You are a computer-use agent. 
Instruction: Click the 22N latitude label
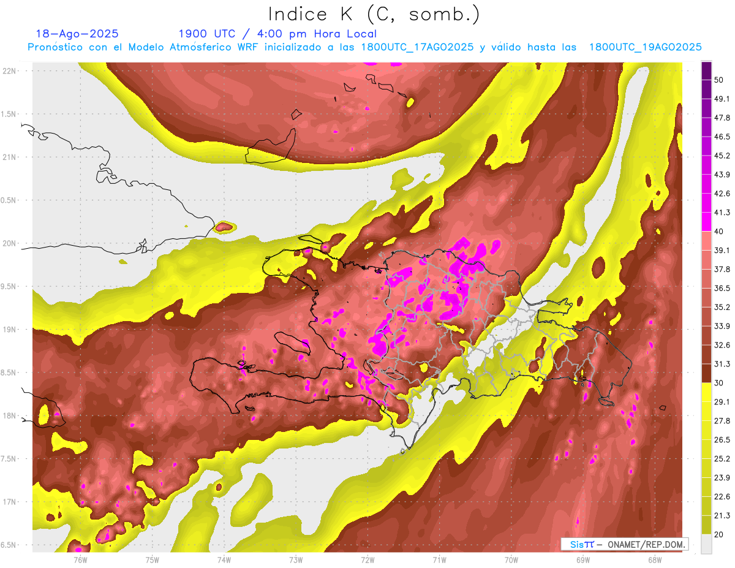pyautogui.click(x=10, y=70)
